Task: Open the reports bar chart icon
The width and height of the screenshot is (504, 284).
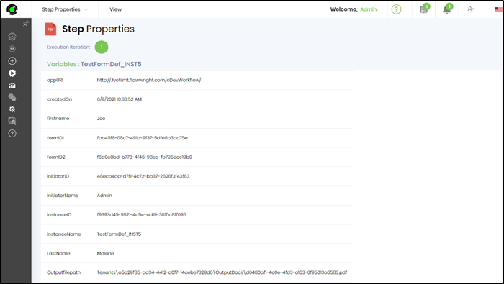Action: click(x=12, y=86)
